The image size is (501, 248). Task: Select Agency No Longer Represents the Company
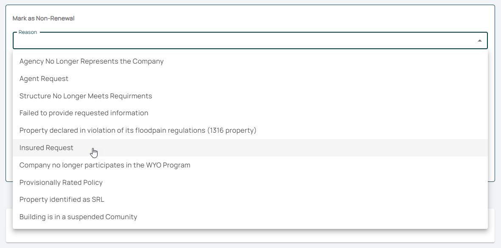click(x=91, y=61)
